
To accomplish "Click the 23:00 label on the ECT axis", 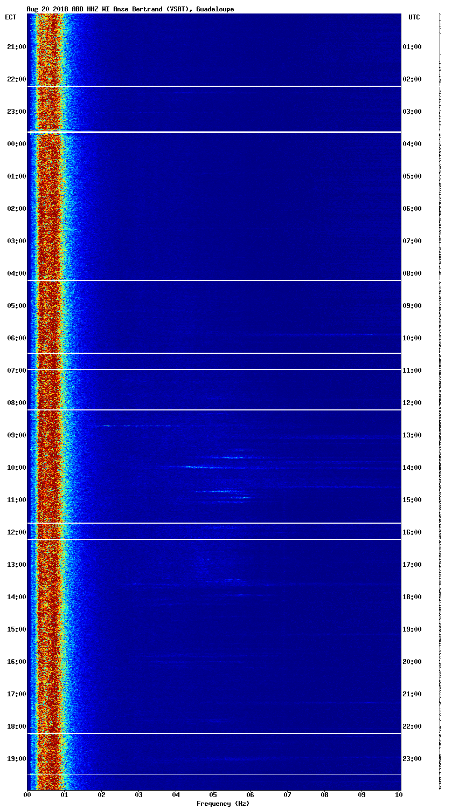I will (x=16, y=112).
